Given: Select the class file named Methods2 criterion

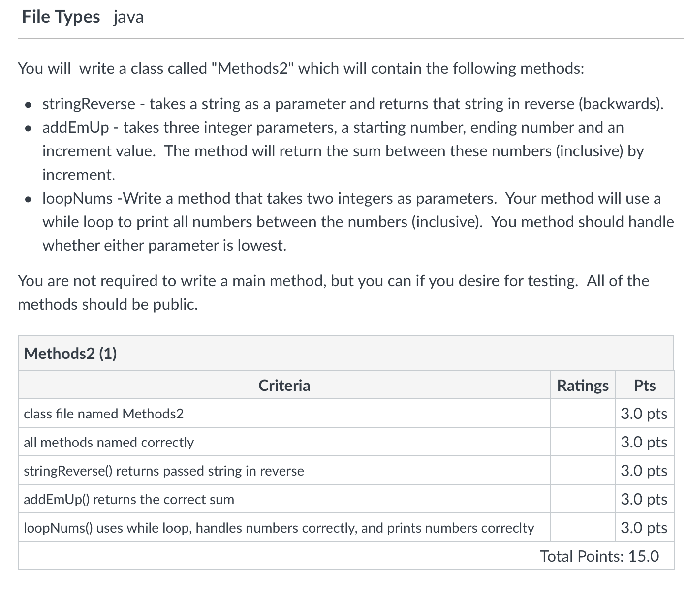Looking at the screenshot, I should [x=103, y=414].
